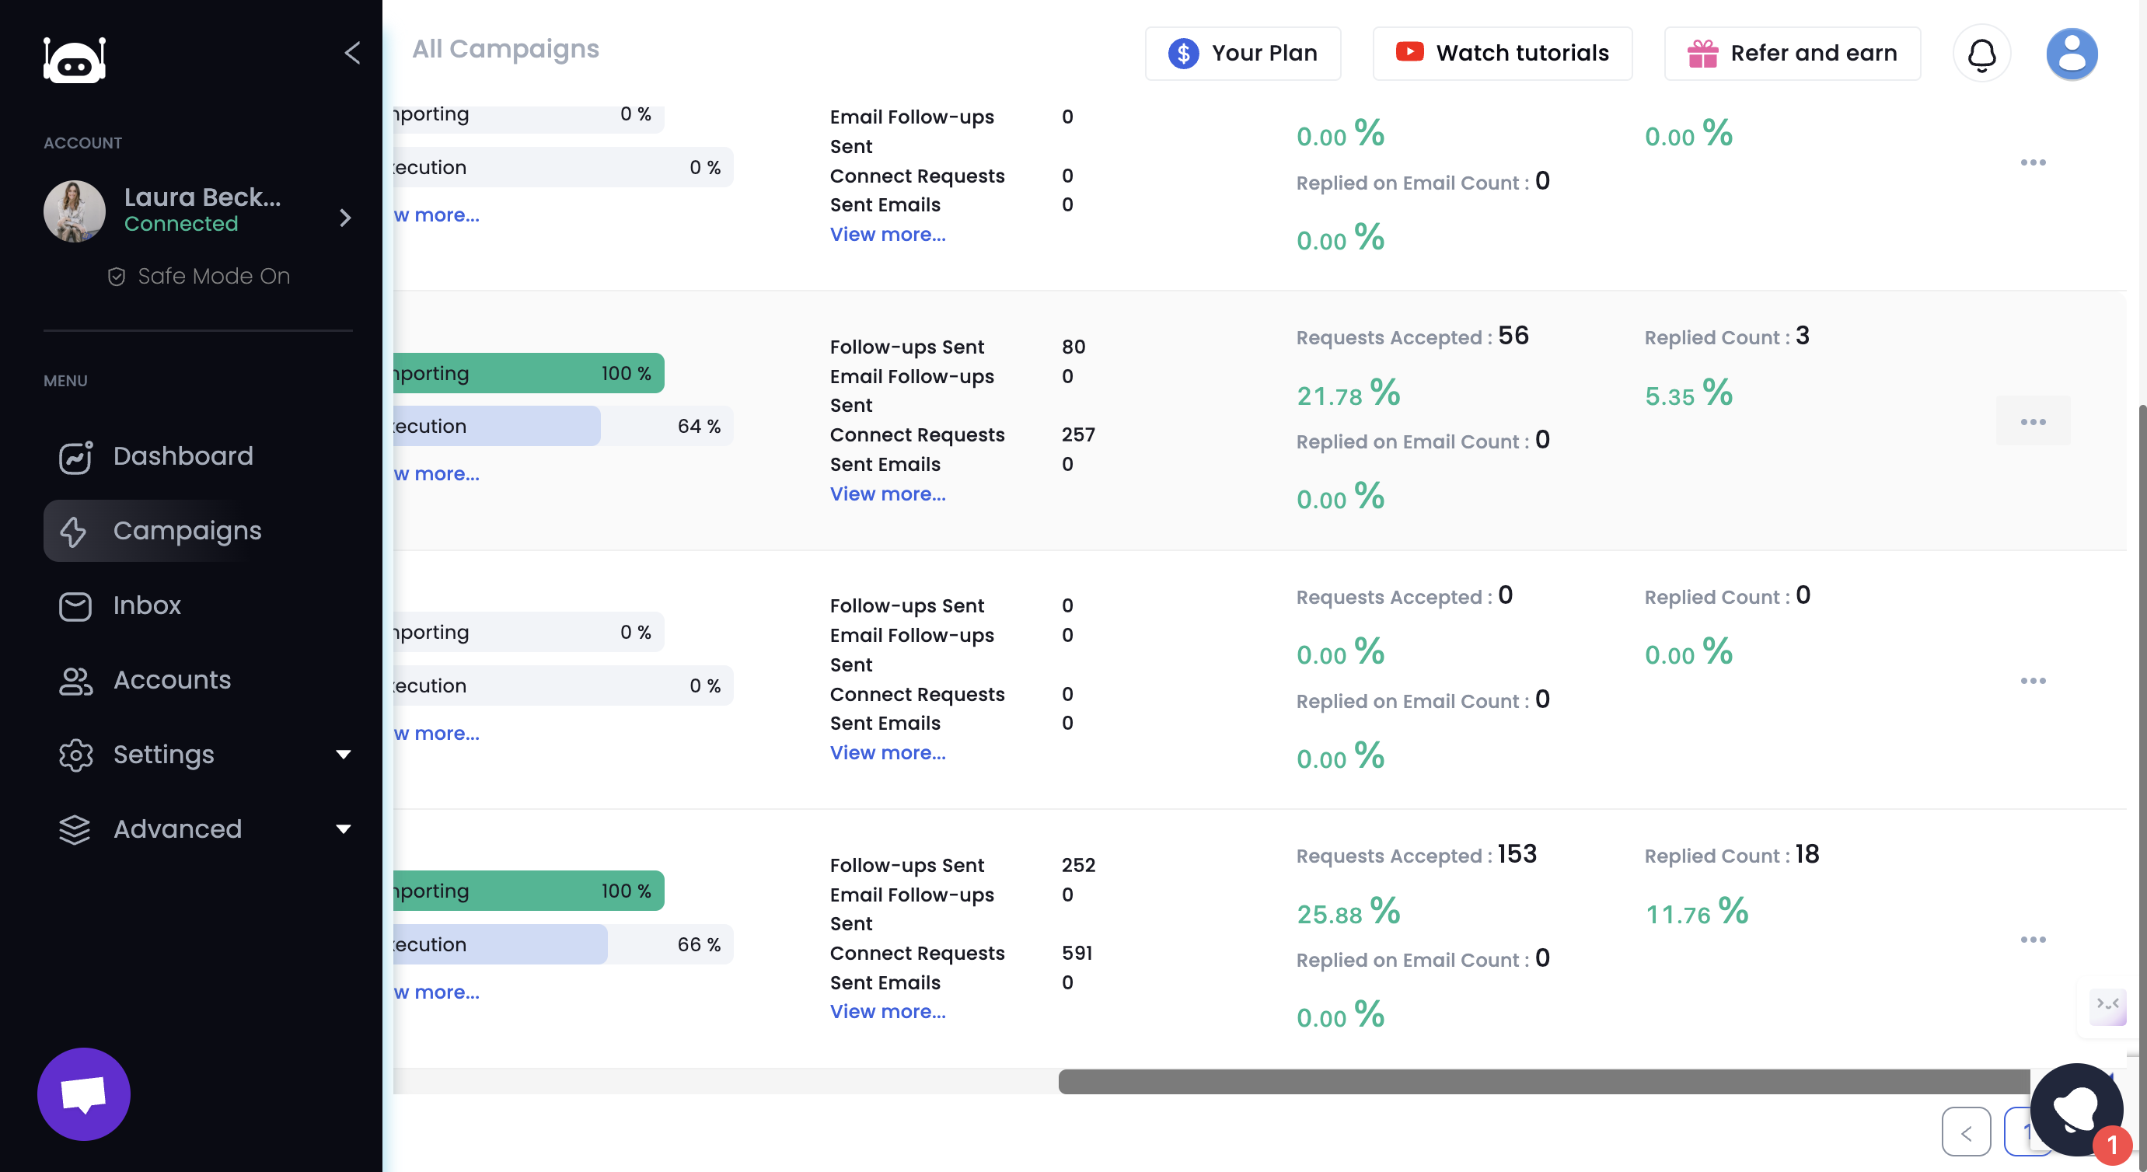Image resolution: width=2147 pixels, height=1172 pixels.
Task: Open options for campaign with 153 accepted
Action: coord(2032,940)
